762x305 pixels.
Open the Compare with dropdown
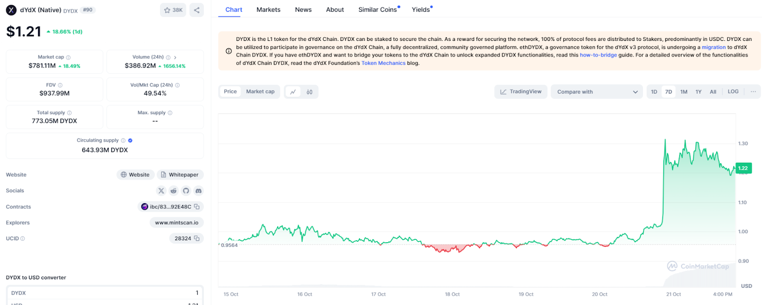tap(597, 92)
